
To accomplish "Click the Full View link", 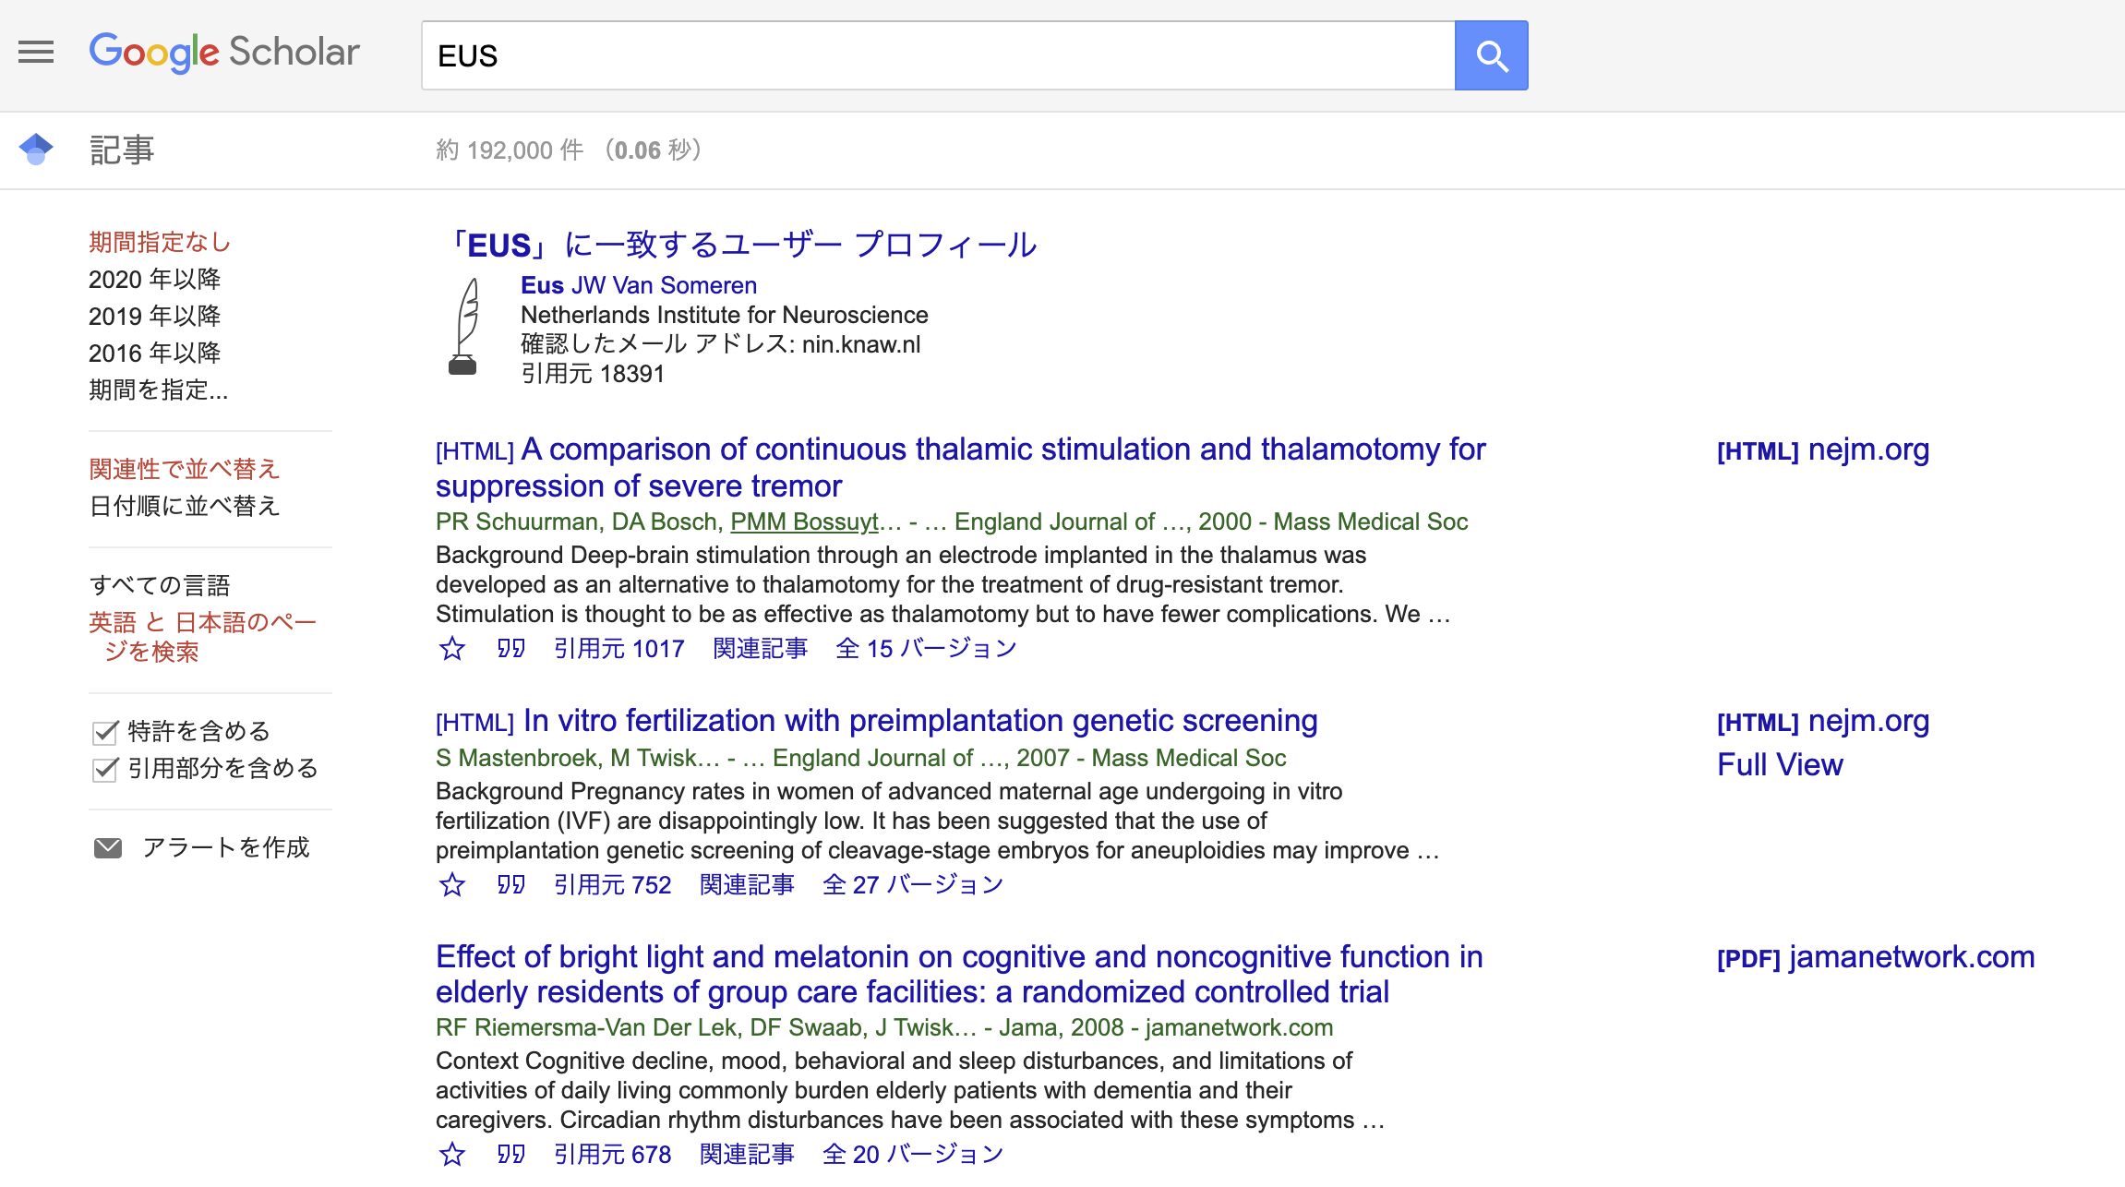I will coord(1780,765).
